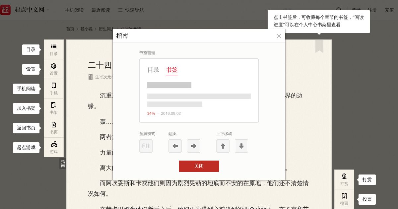Viewport: 398px width, 209px height.
Task: Close the 指南 dialog with X
Action: [279, 36]
